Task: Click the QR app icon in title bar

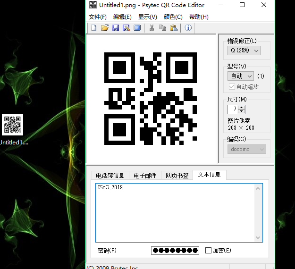Action: click(93, 5)
